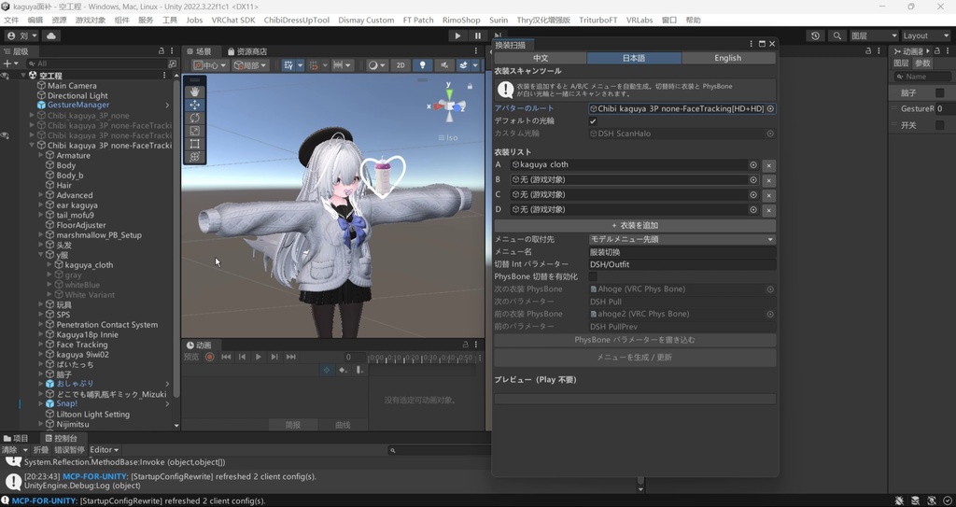The height and width of the screenshot is (507, 956).
Task: Switch to 项目 tab
Action: 16,439
